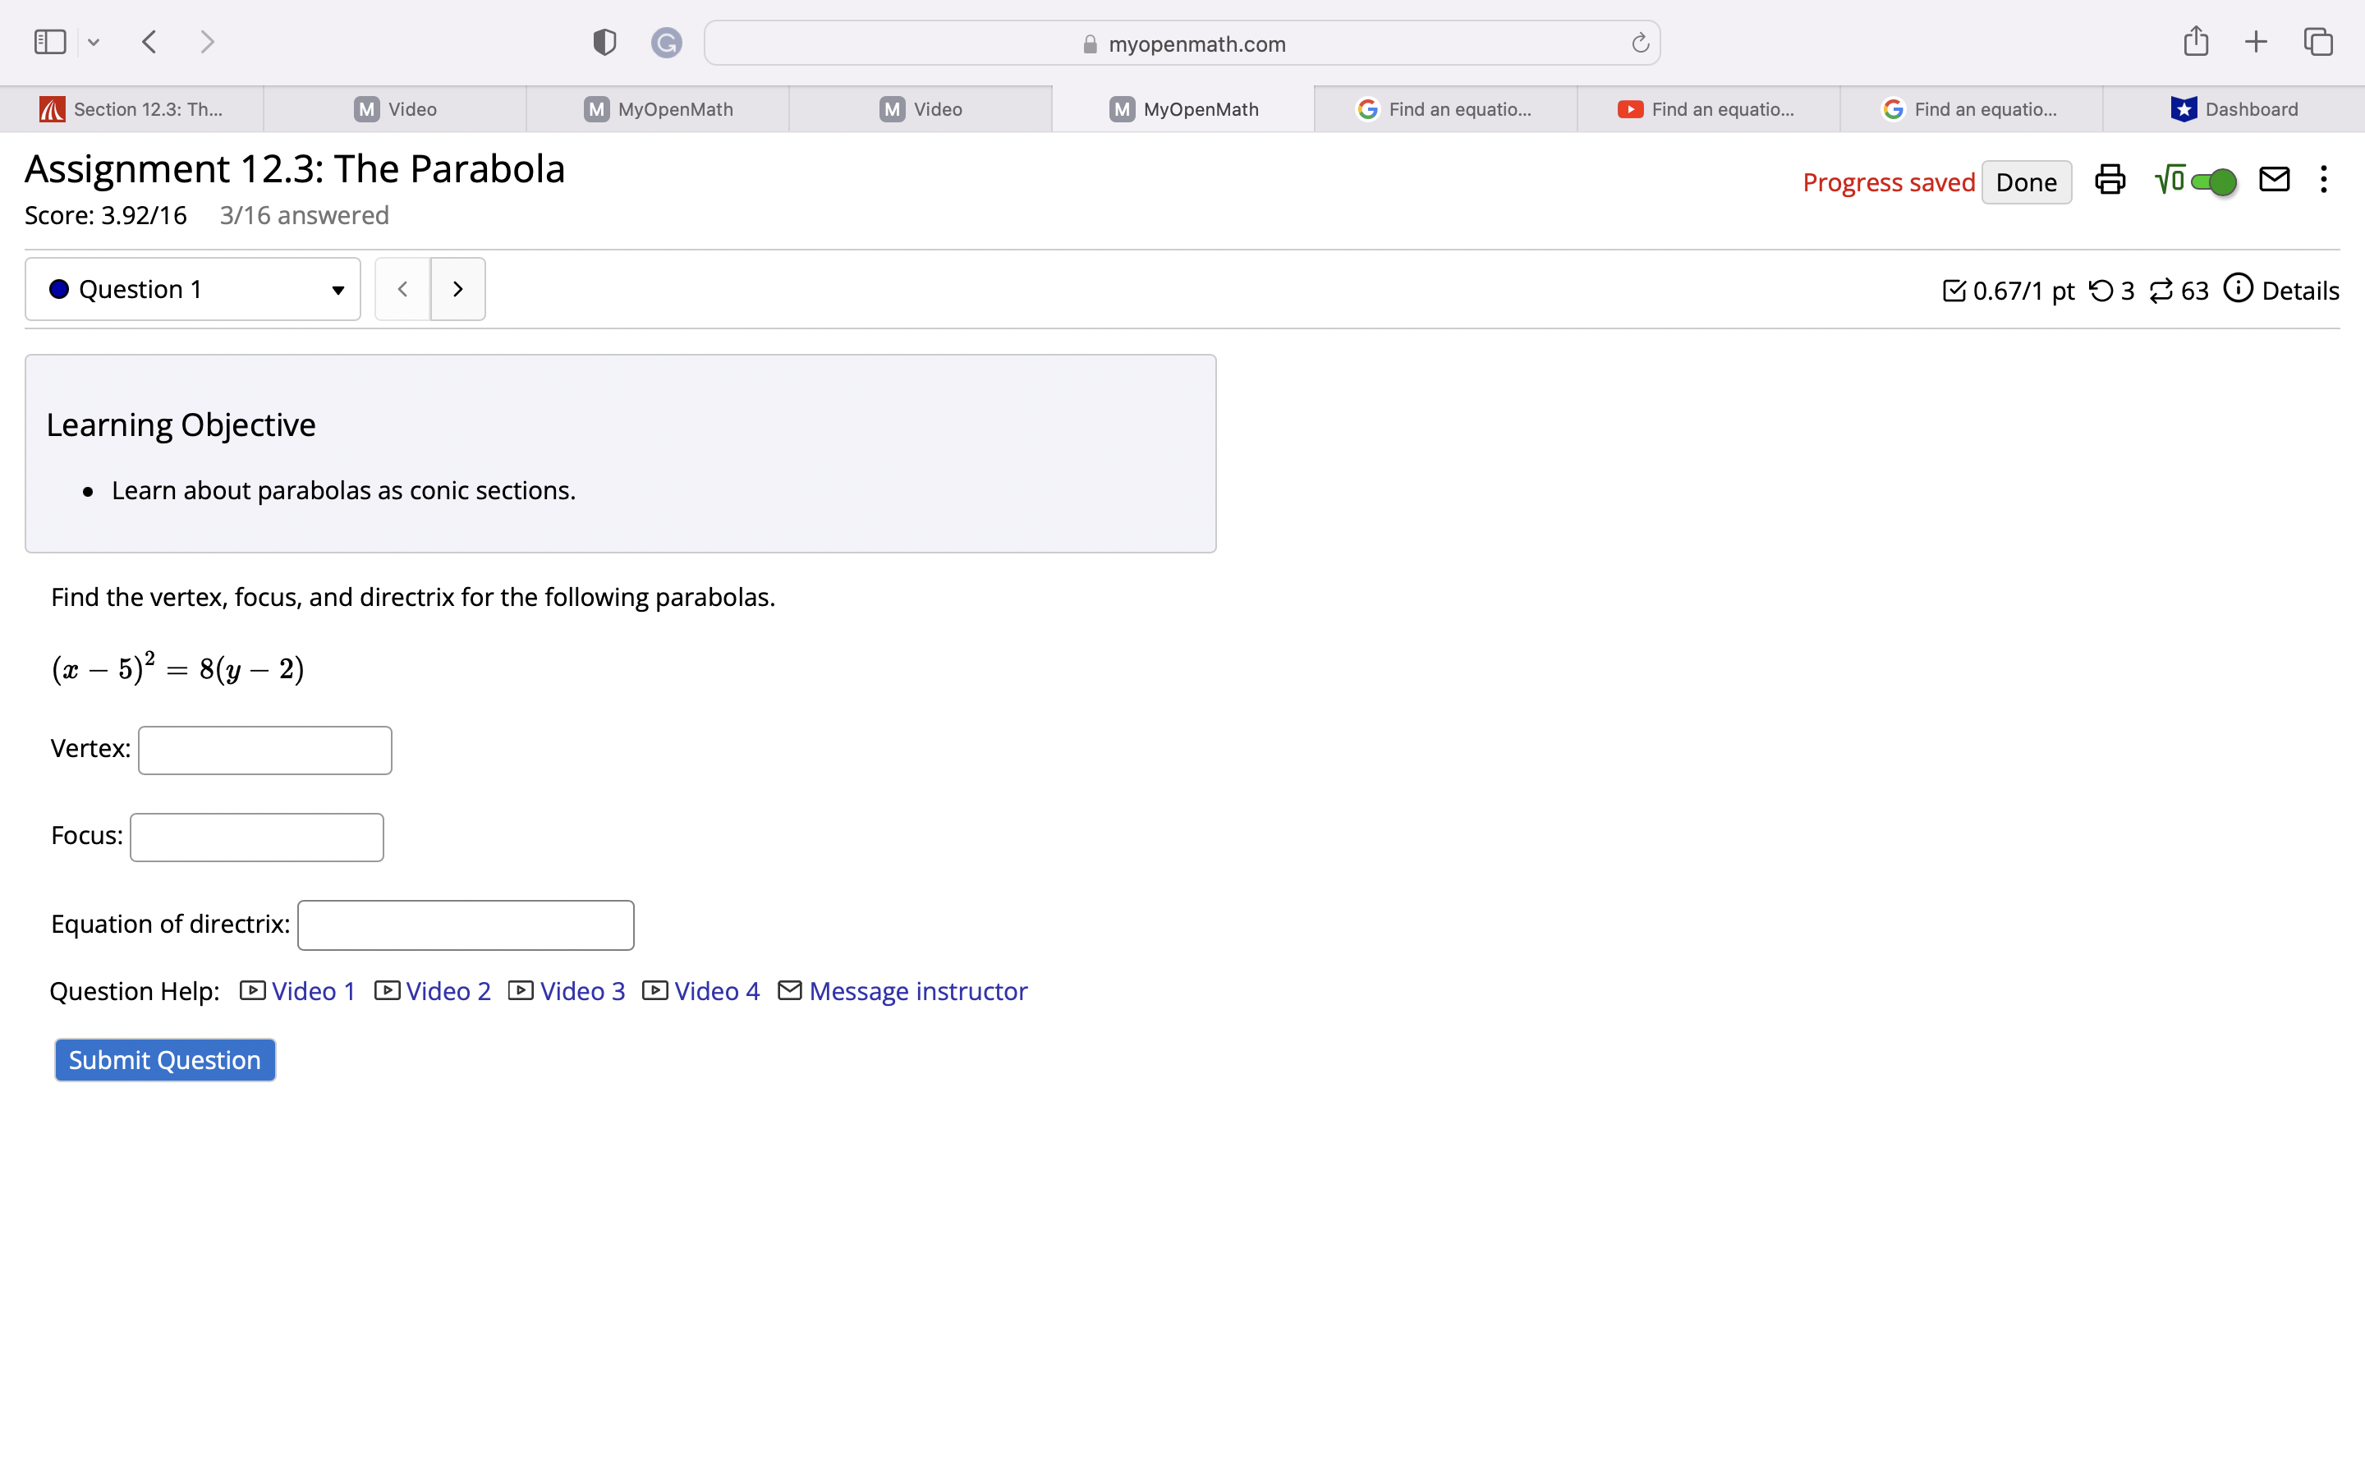Screen dimensions: 2365x1478
Task: Click the Submit Question button
Action: coord(165,1059)
